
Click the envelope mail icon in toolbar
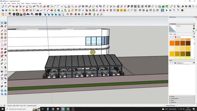(37, 14)
